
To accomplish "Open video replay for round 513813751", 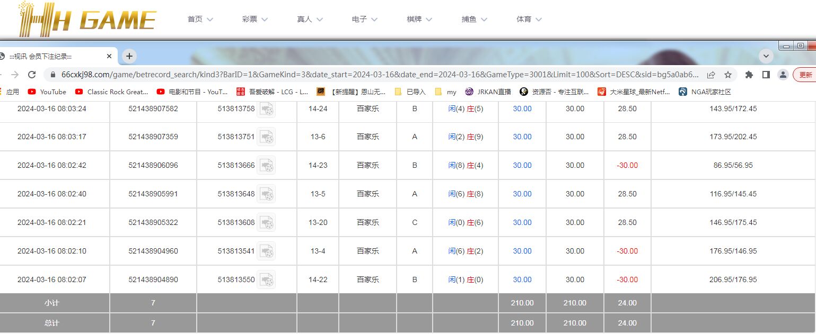I will coord(266,137).
